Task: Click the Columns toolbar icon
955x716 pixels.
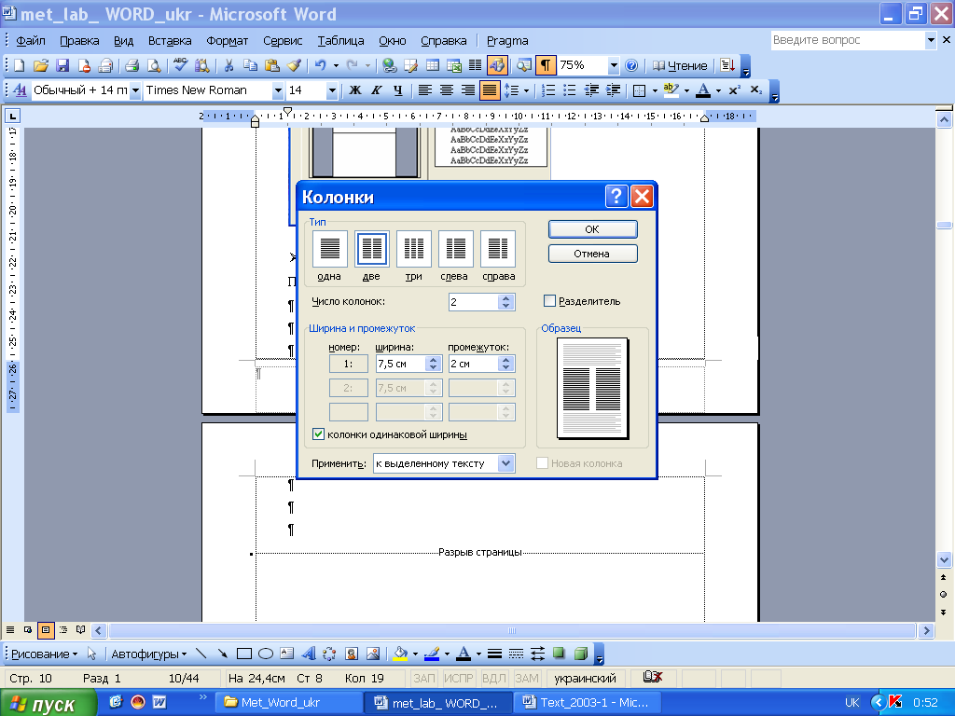Action: (475, 65)
